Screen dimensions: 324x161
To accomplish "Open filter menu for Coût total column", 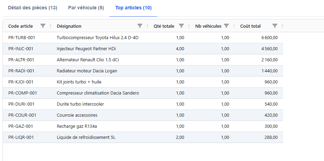I will (x=275, y=26).
